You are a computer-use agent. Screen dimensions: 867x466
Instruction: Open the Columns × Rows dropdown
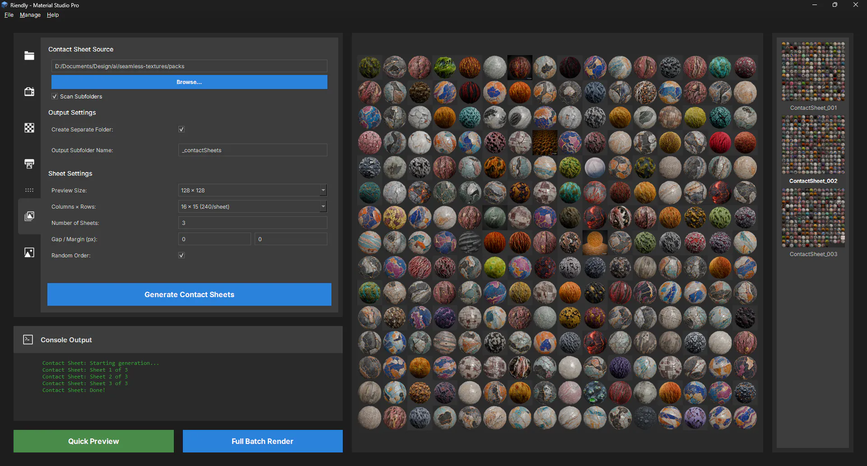point(252,207)
